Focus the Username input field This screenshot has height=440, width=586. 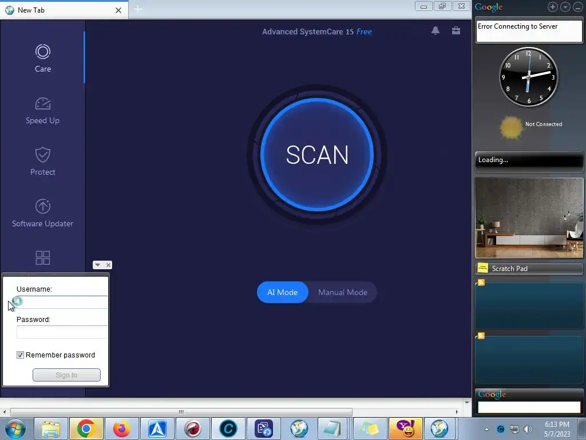coord(62,302)
